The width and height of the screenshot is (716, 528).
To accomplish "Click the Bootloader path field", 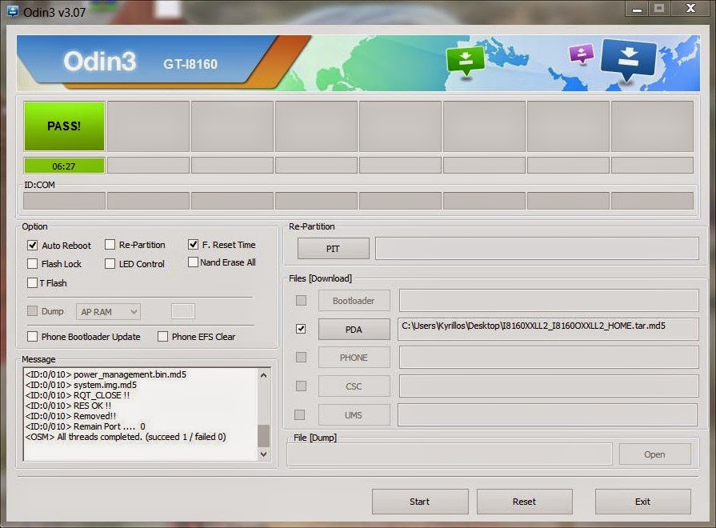I will coord(549,301).
